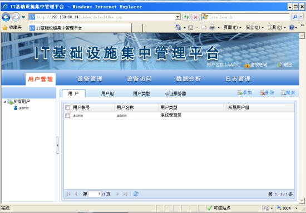Screen dimensions: 306x213
Task: Open the 用户组 tab
Action: tap(107, 93)
